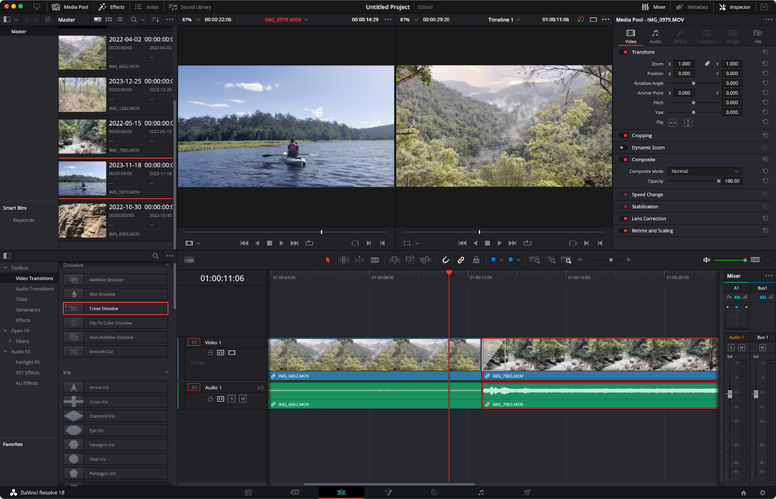Click the horizontal Flip icon in Inspector

pyautogui.click(x=672, y=123)
